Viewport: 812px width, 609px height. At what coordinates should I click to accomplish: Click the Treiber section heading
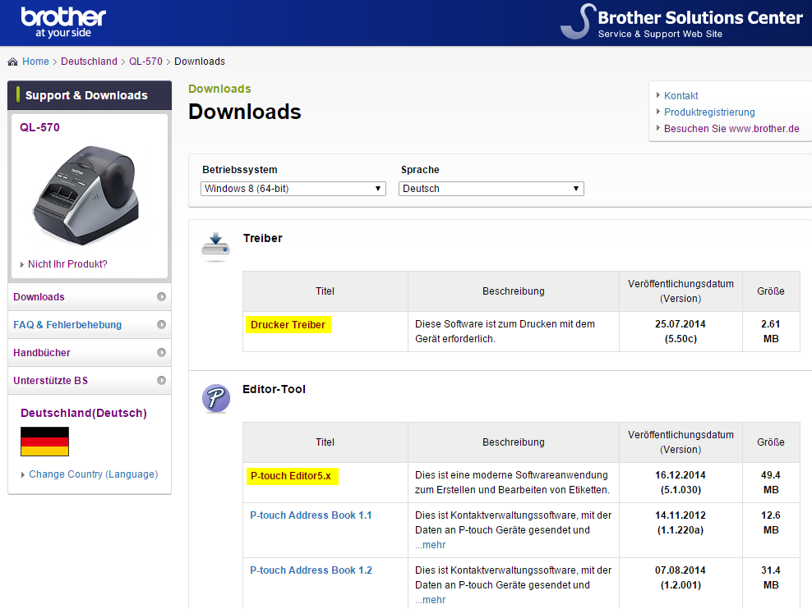point(262,238)
